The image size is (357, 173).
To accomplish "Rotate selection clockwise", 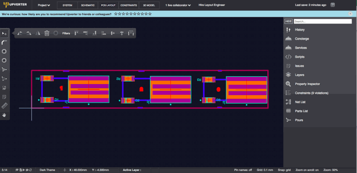I will click(x=29, y=33).
